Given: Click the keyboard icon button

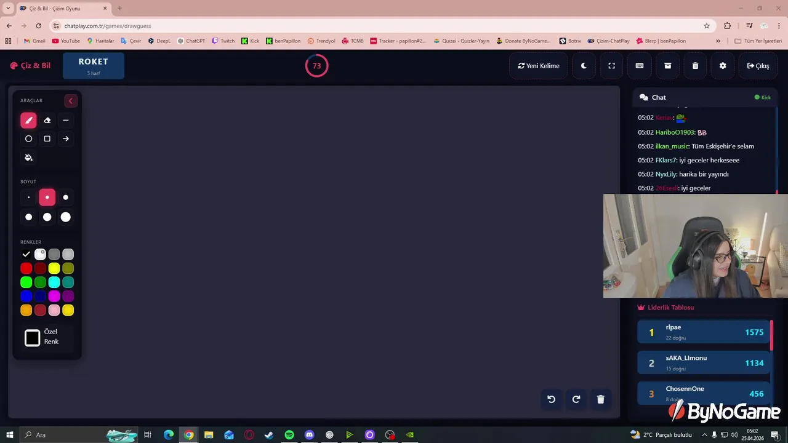Looking at the screenshot, I should click(x=640, y=66).
